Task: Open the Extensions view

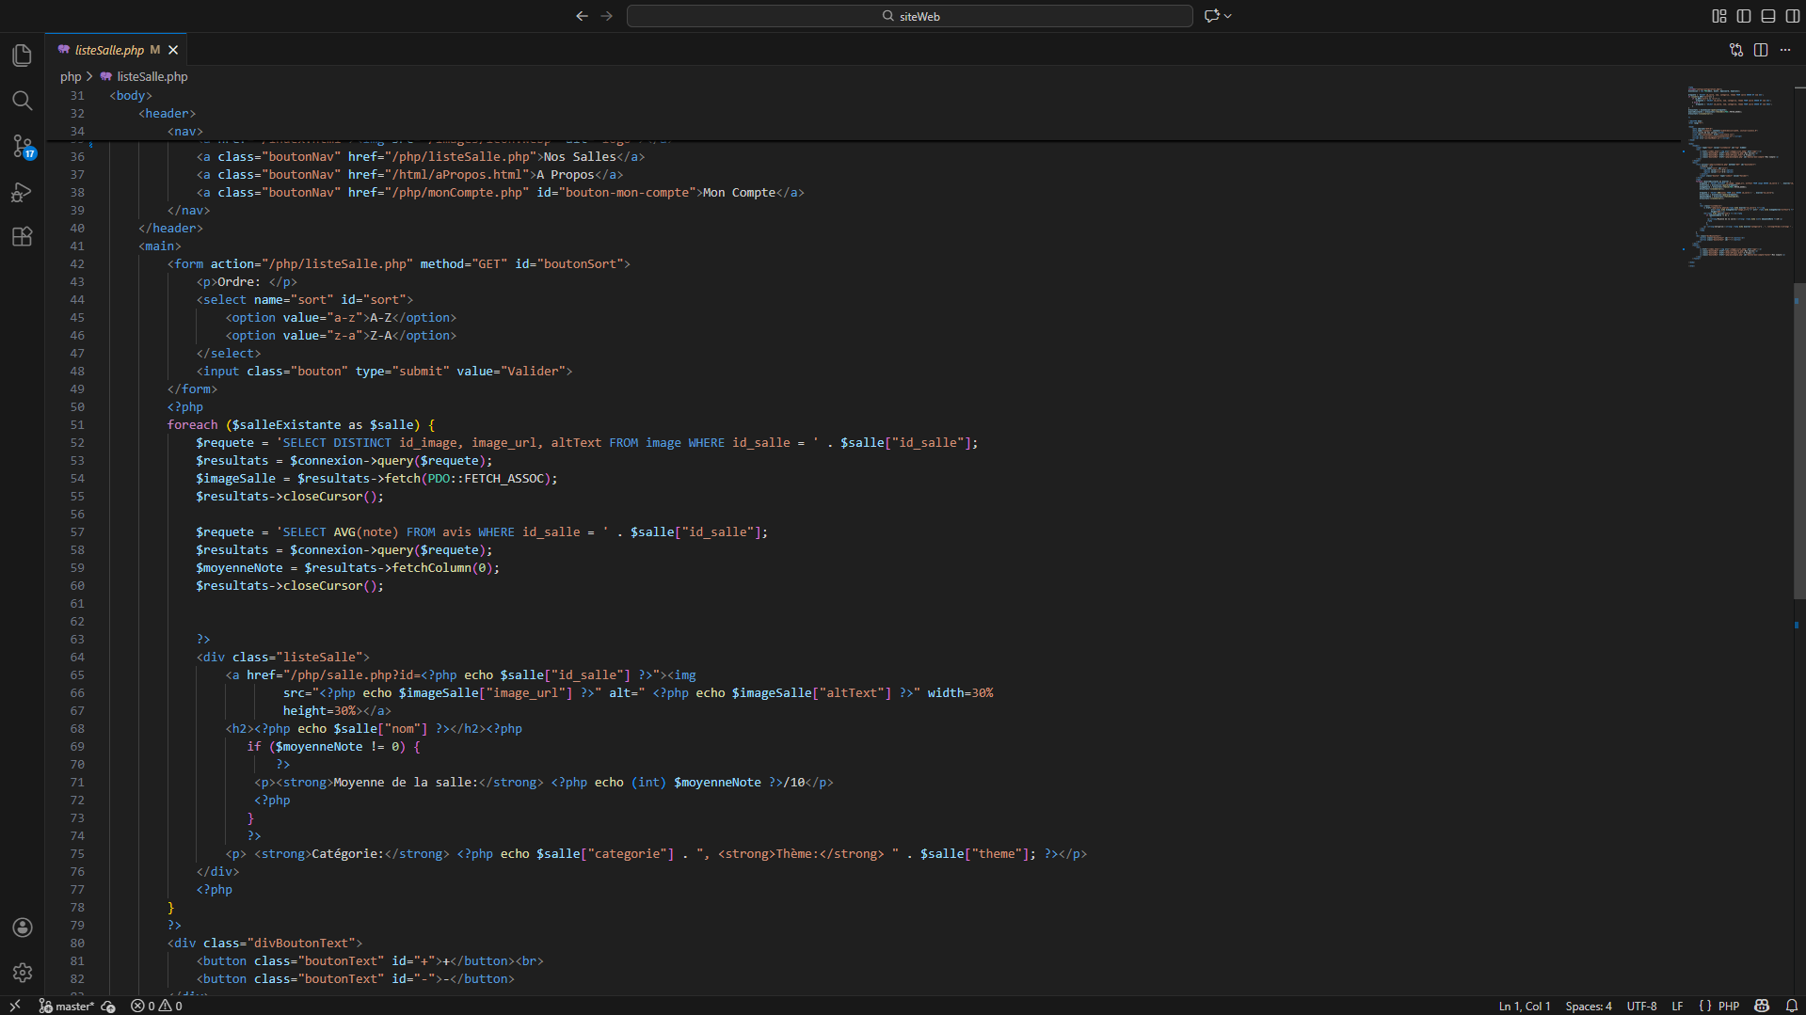Action: click(x=23, y=237)
